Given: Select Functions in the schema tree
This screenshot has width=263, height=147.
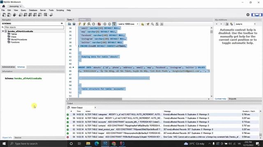Looking at the screenshot, I should pos(15,42).
